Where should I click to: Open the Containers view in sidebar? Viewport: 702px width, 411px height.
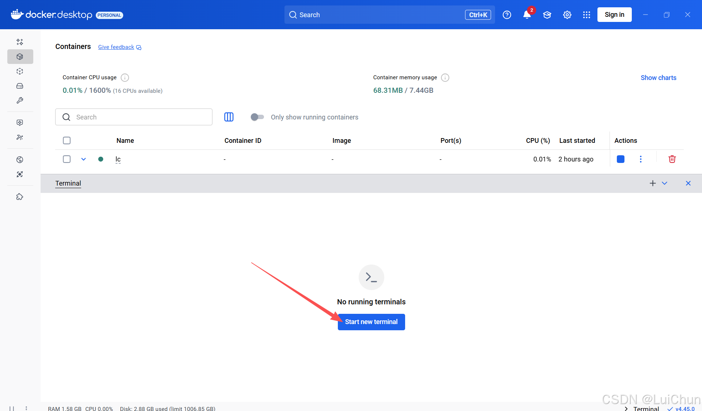point(20,57)
